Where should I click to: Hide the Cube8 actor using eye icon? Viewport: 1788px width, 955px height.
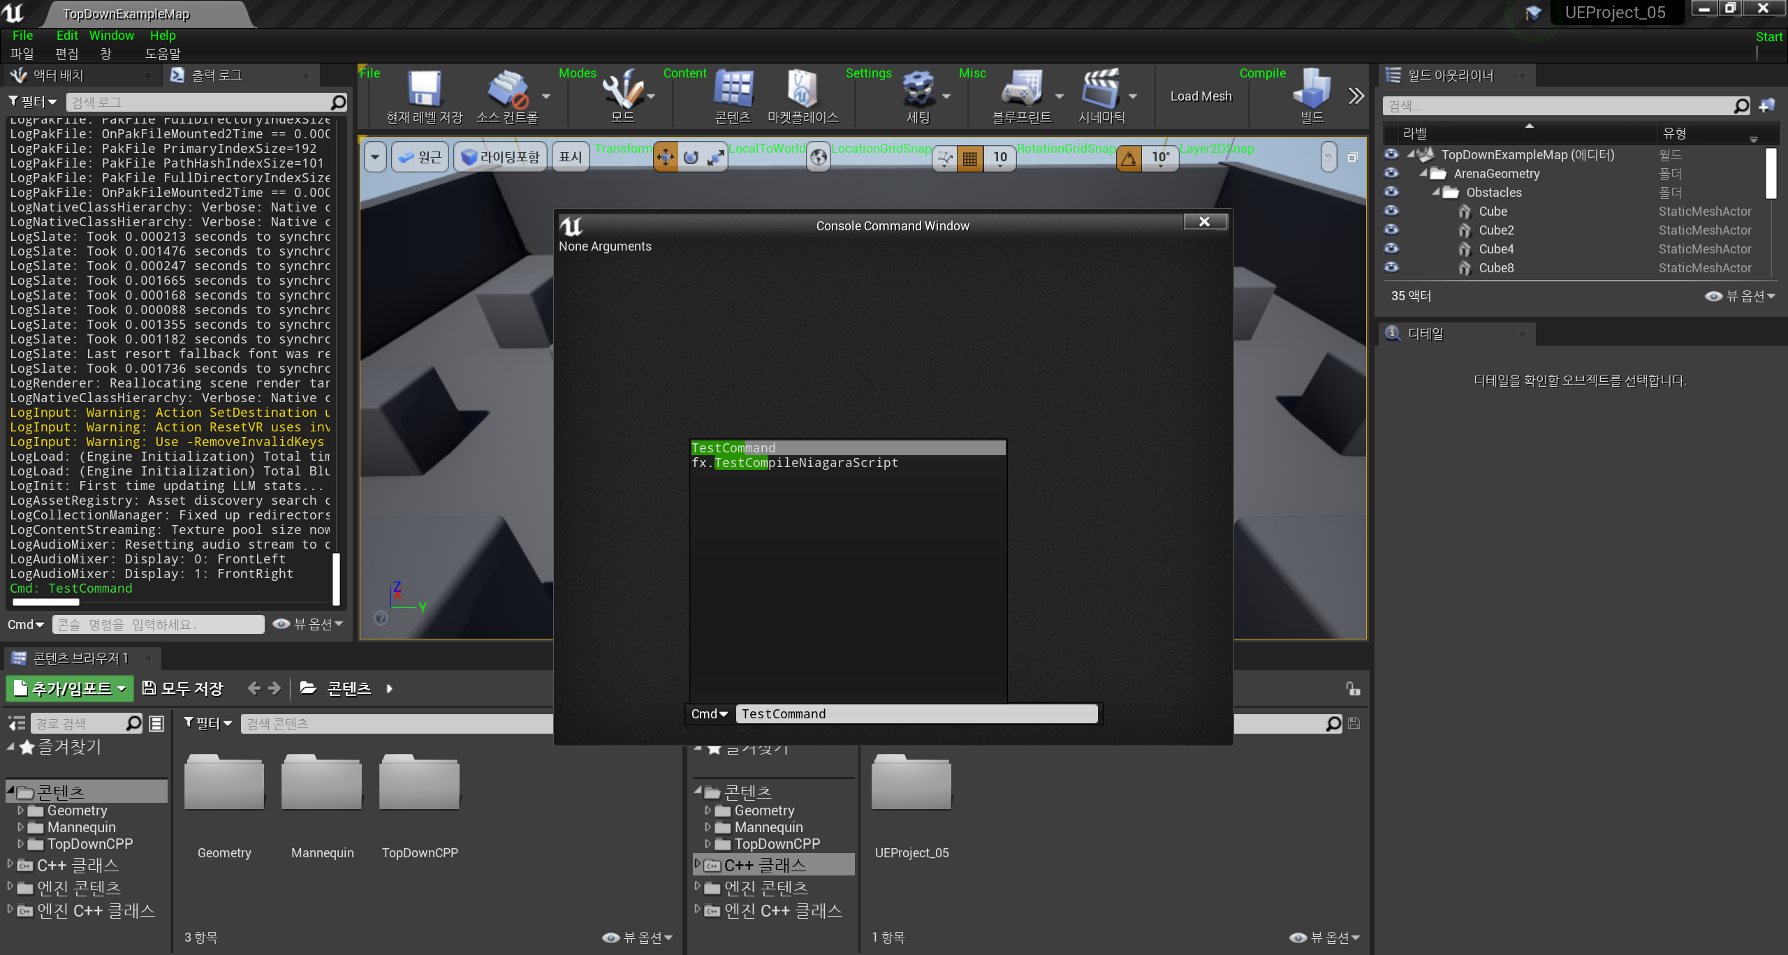(1391, 267)
